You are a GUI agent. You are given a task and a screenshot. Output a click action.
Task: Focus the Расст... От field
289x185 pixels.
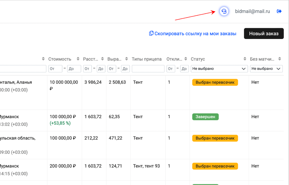coord(87,69)
